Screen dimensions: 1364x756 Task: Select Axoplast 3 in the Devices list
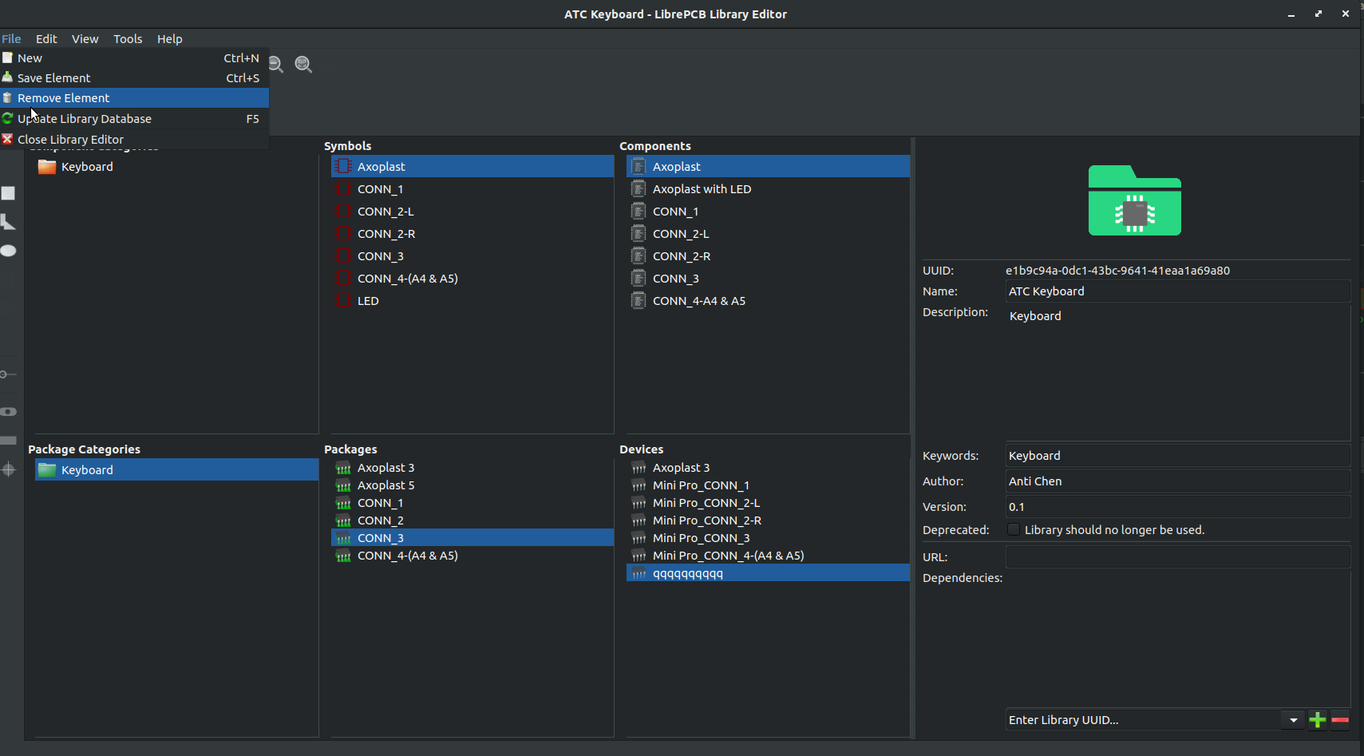768,468
